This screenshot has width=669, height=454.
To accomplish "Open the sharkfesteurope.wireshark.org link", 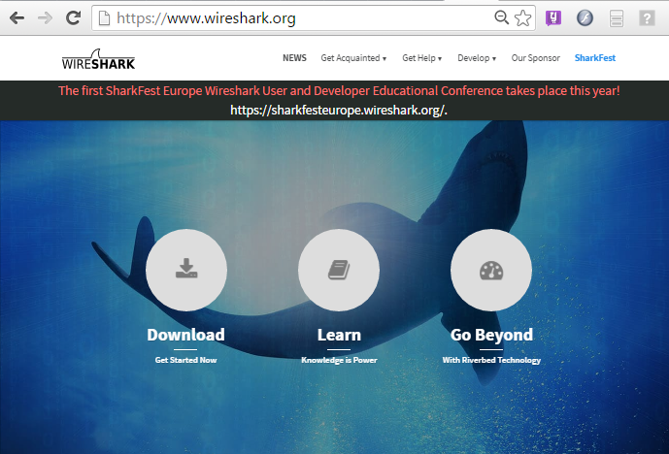I will point(338,110).
